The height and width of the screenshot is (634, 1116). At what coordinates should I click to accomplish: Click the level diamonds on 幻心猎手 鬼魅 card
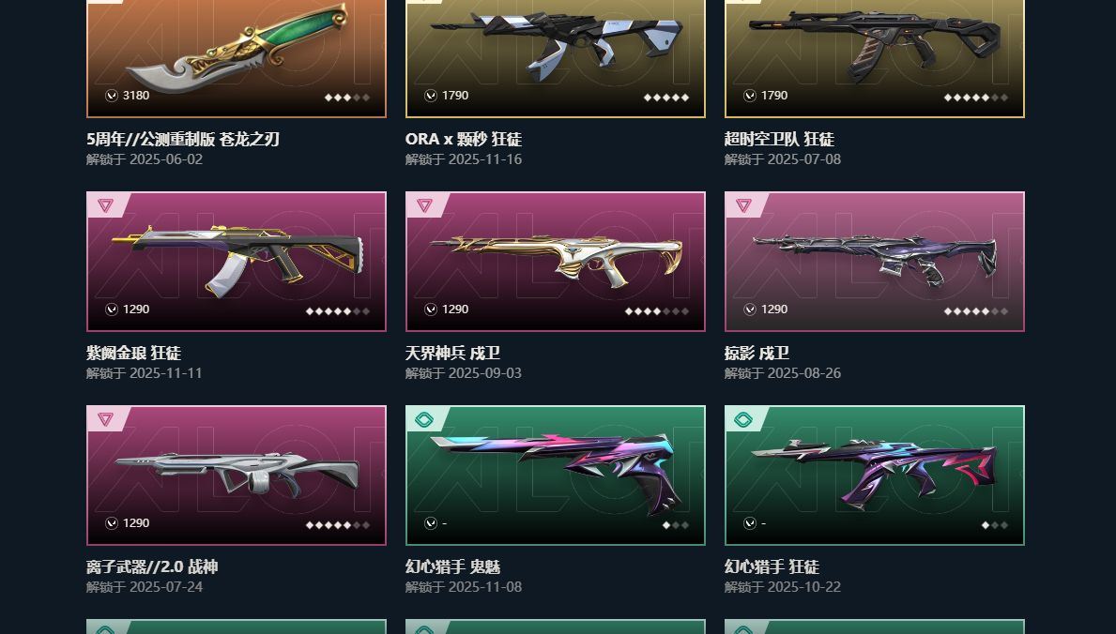676,525
